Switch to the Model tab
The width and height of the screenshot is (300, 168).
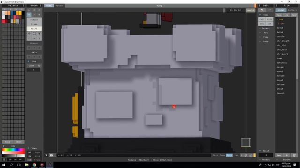[49, 6]
